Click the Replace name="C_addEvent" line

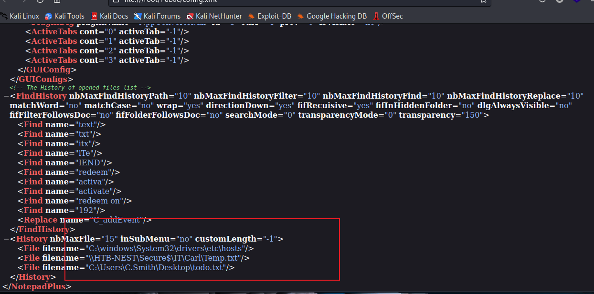[x=85, y=220]
